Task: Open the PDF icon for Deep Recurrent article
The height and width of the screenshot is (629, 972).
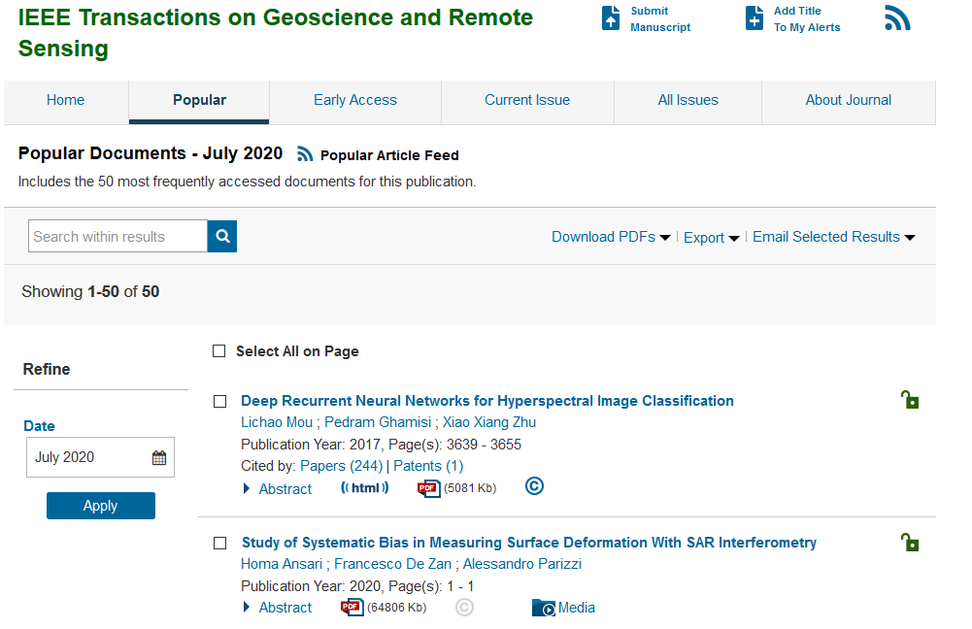Action: [428, 488]
